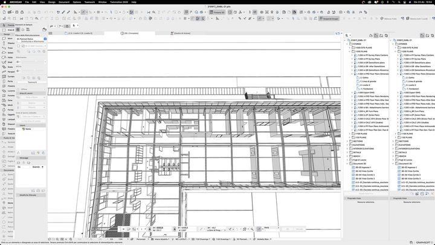Screen dimensions: 435x245
Task: Open the Teamwork menu
Action: pos(89,2)
